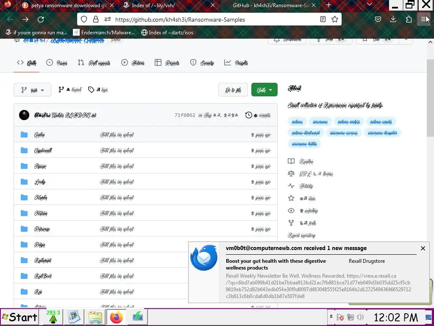Viewport: 434px width, 326px height.
Task: Bookmark this page with the star icon
Action: coord(335,20)
